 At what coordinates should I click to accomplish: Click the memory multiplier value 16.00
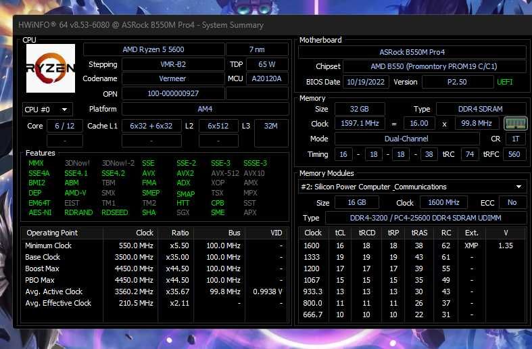[419, 124]
